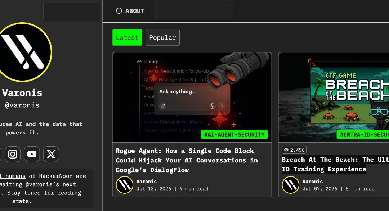The width and height of the screenshot is (389, 211).
Task: Click "Jul 07, 2026 | 5 min read" text
Action: (338, 189)
